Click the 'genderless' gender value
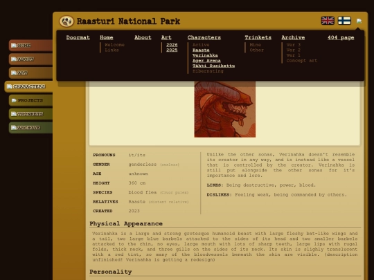This screenshot has width=374, height=280. point(143,165)
